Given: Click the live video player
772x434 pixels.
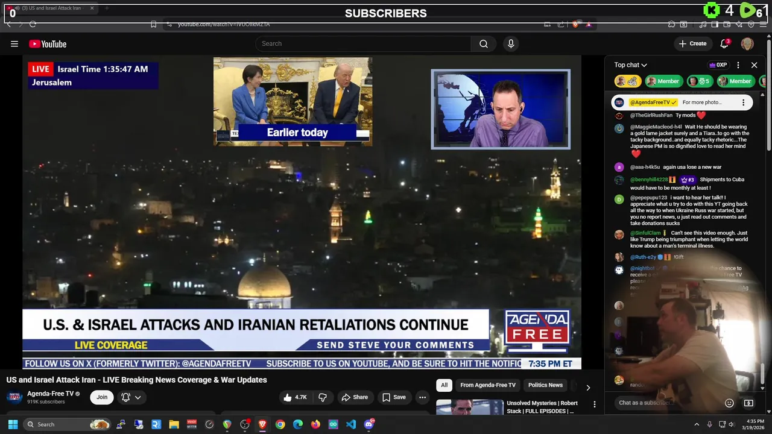Looking at the screenshot, I should pyautogui.click(x=302, y=212).
